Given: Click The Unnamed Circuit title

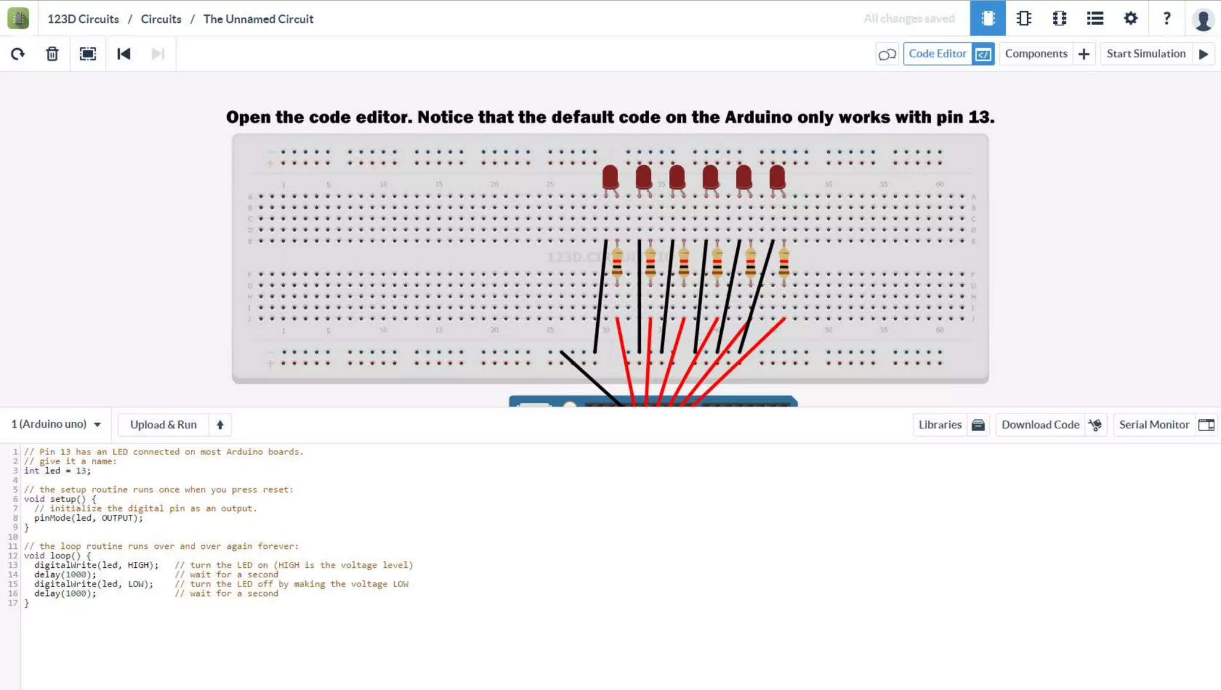Looking at the screenshot, I should point(258,19).
